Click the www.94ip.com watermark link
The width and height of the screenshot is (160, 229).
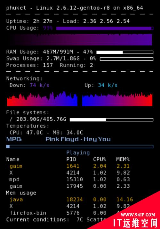pos(138,215)
